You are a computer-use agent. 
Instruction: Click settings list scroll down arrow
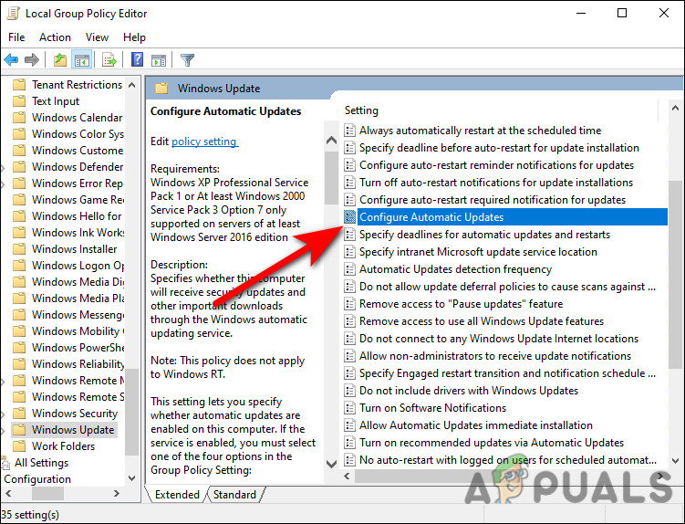[x=675, y=461]
